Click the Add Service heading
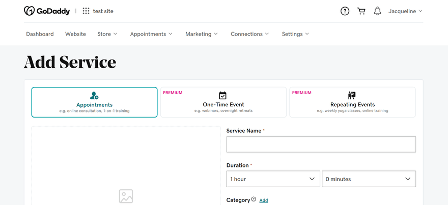 point(70,62)
